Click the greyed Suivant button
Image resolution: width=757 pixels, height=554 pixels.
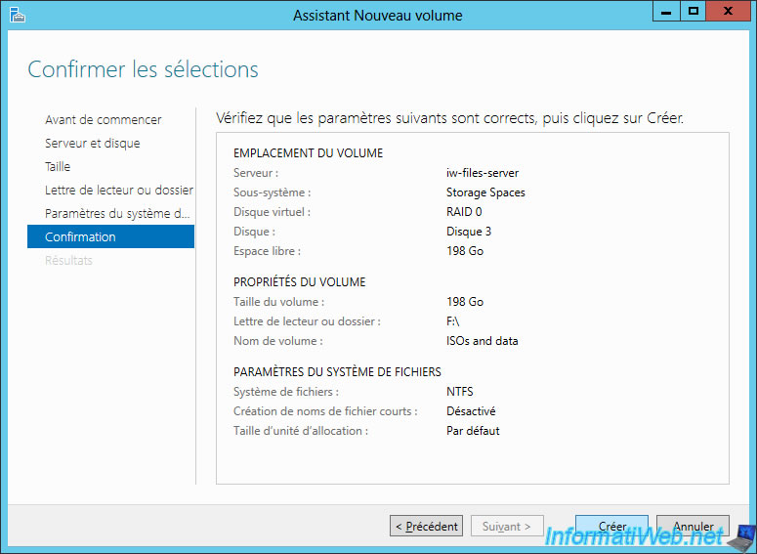(507, 526)
